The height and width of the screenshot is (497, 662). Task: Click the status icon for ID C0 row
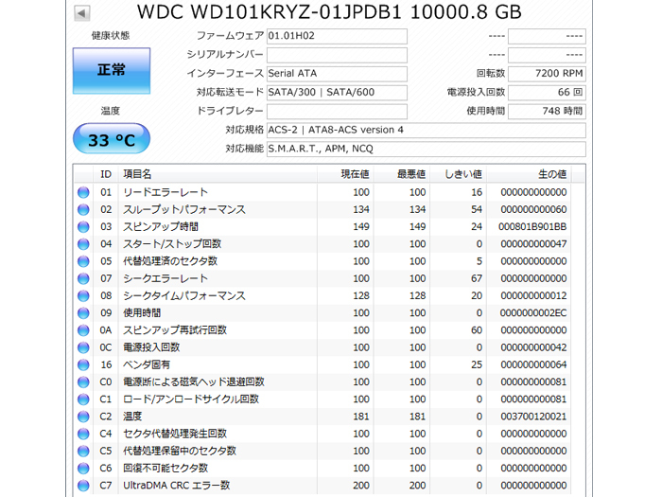tap(83, 382)
